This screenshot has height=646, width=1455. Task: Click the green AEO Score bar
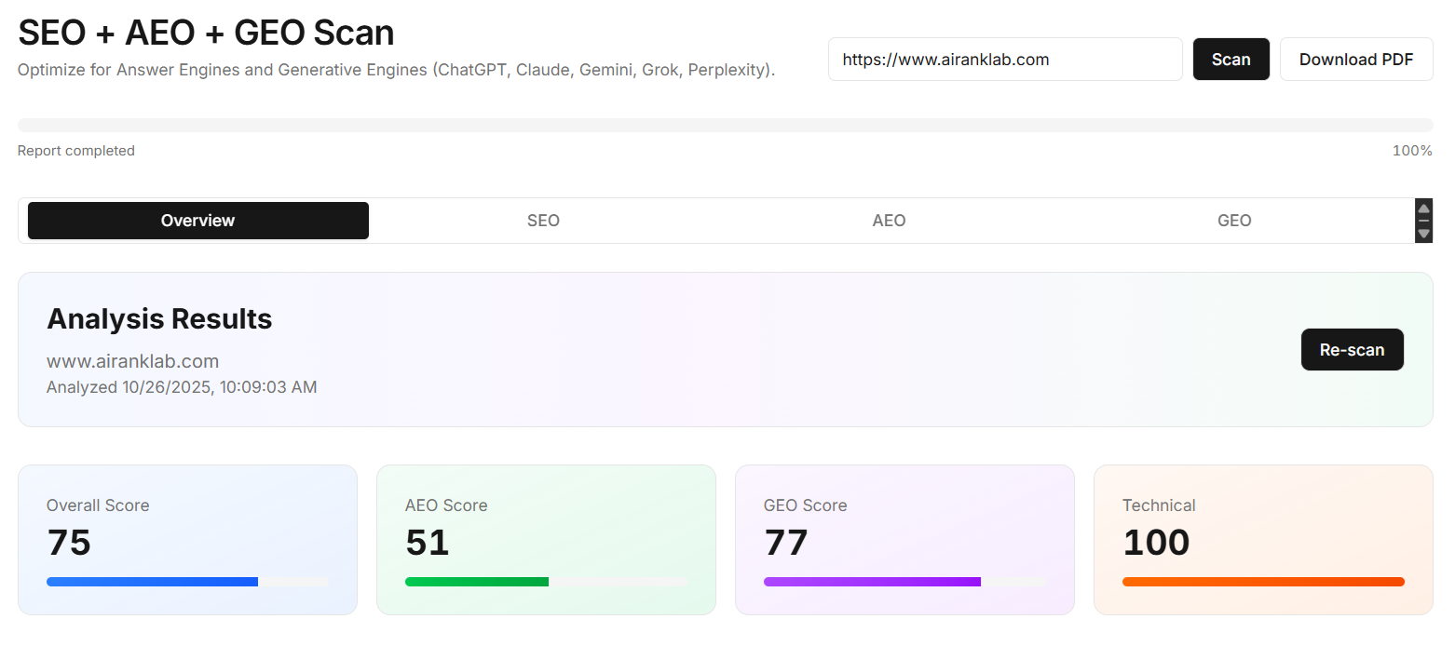click(477, 582)
